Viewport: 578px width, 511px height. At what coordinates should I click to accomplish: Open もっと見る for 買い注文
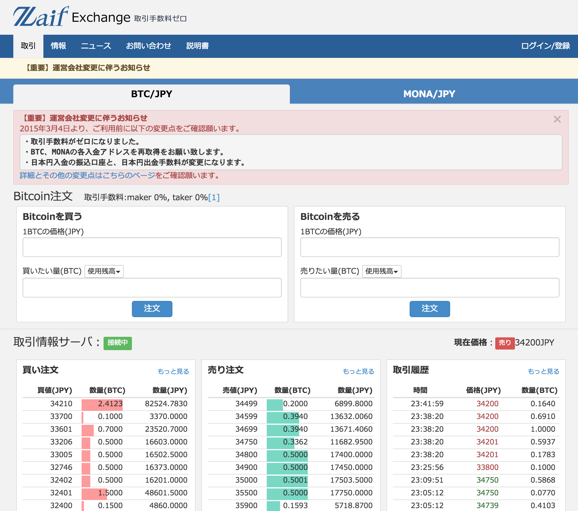[173, 371]
